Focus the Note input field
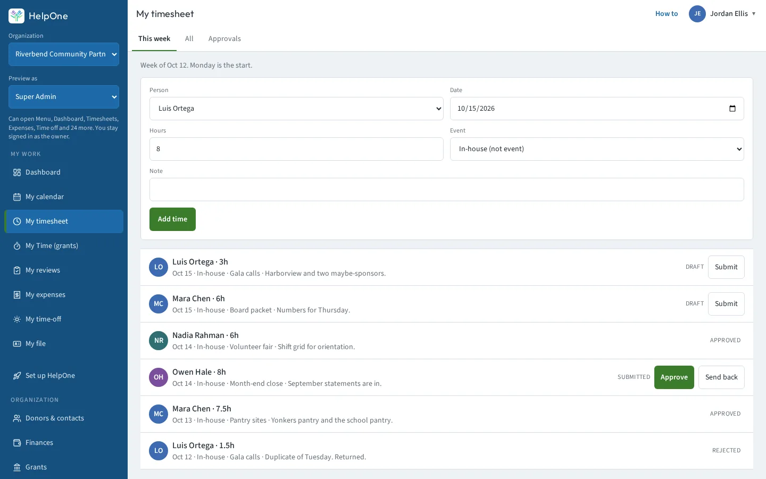 [447, 189]
